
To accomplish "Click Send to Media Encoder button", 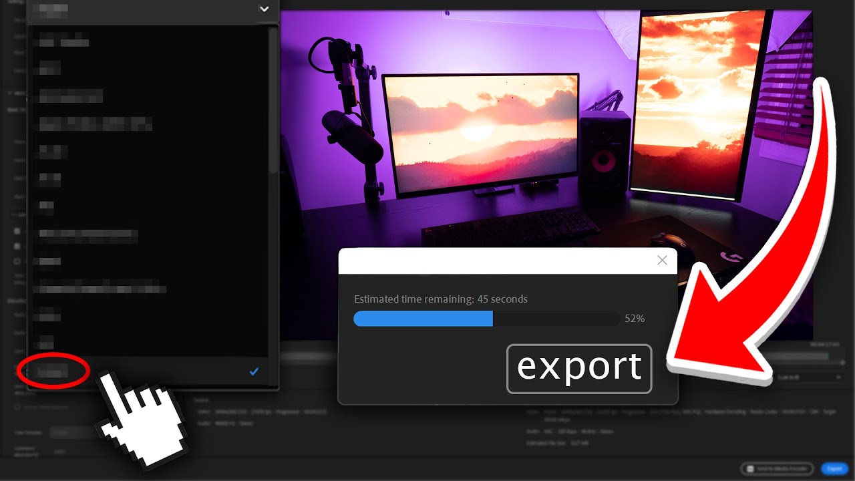I will [777, 468].
